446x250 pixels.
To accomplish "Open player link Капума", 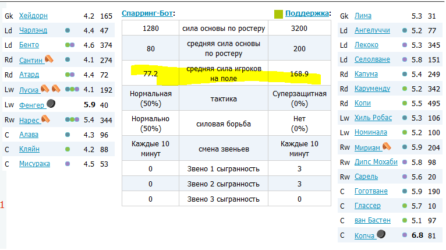I will tap(366, 74).
